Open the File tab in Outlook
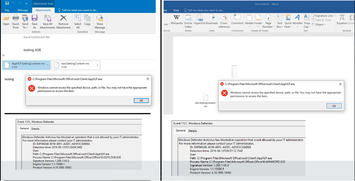The height and width of the screenshot is (181, 355). (7, 10)
